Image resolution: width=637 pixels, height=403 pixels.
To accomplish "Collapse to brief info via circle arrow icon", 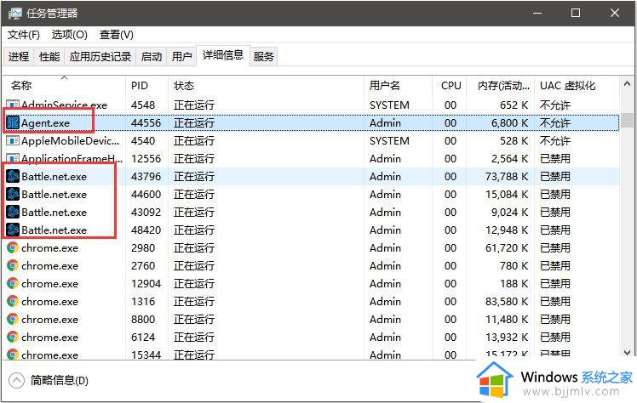I will tap(16, 380).
